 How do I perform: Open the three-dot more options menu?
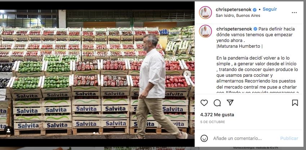294,13
